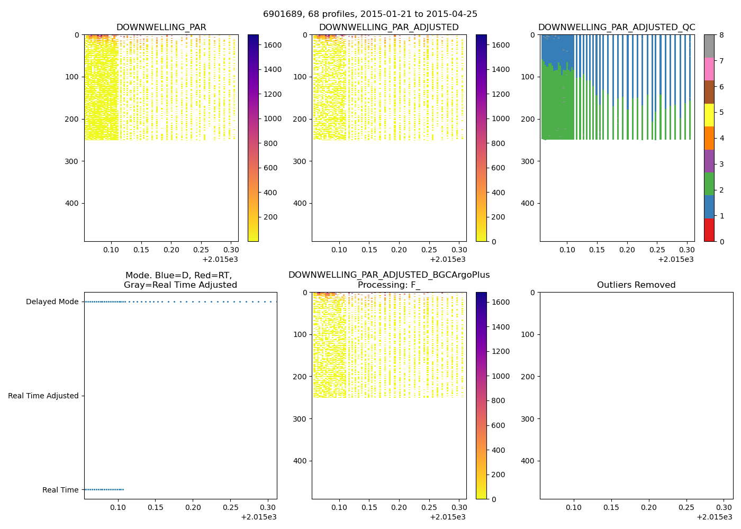Click the DOWNWELLING_PAR_ADJUSTED_QC plot title
Viewport: 741px width, 529px height.
(x=617, y=28)
